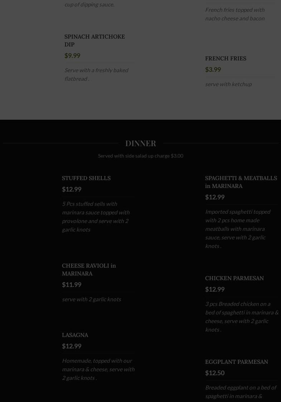Click Spaghetti & Meatballs in Marinara title

click(241, 182)
